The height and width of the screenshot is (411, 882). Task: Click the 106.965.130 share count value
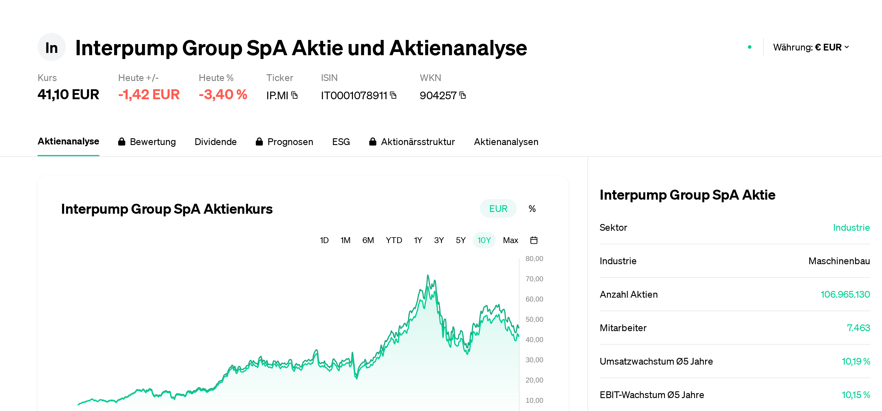pos(845,294)
